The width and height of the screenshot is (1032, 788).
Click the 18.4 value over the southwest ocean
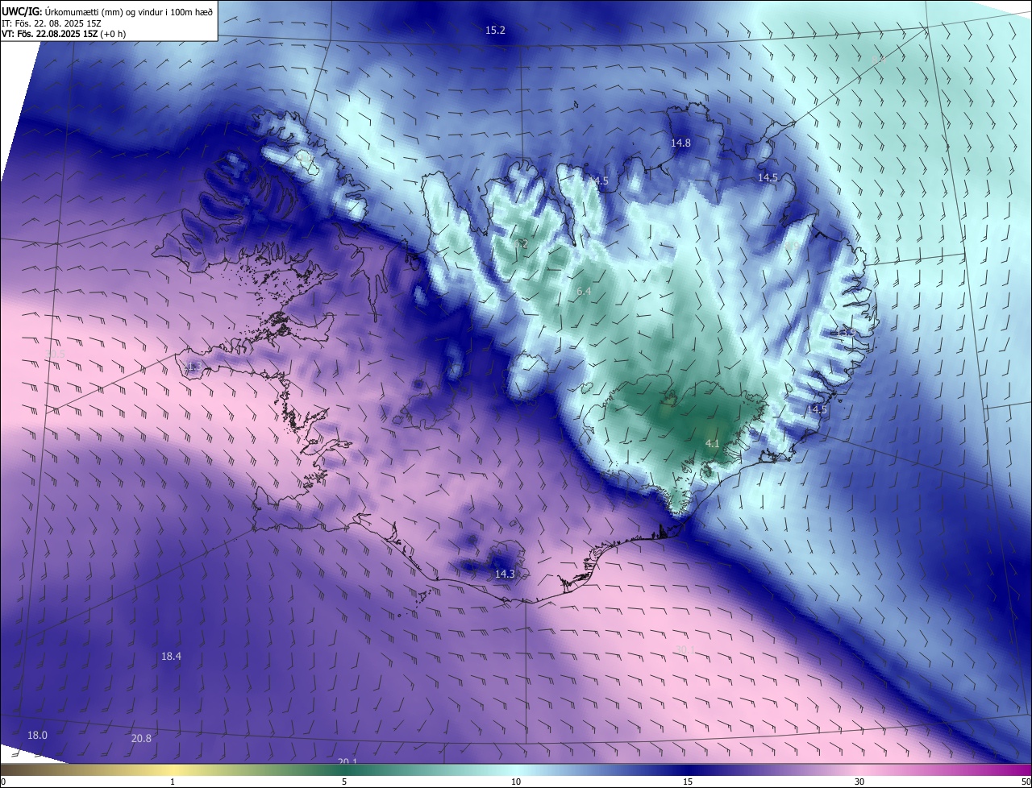tap(171, 656)
